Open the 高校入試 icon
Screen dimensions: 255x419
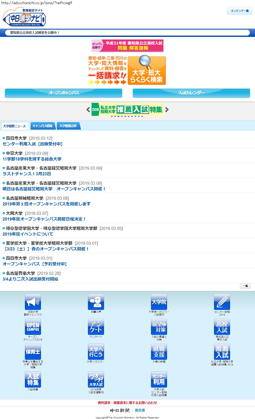tap(222, 327)
